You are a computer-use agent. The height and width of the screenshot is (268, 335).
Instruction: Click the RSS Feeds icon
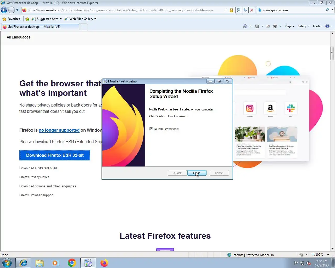257,26
